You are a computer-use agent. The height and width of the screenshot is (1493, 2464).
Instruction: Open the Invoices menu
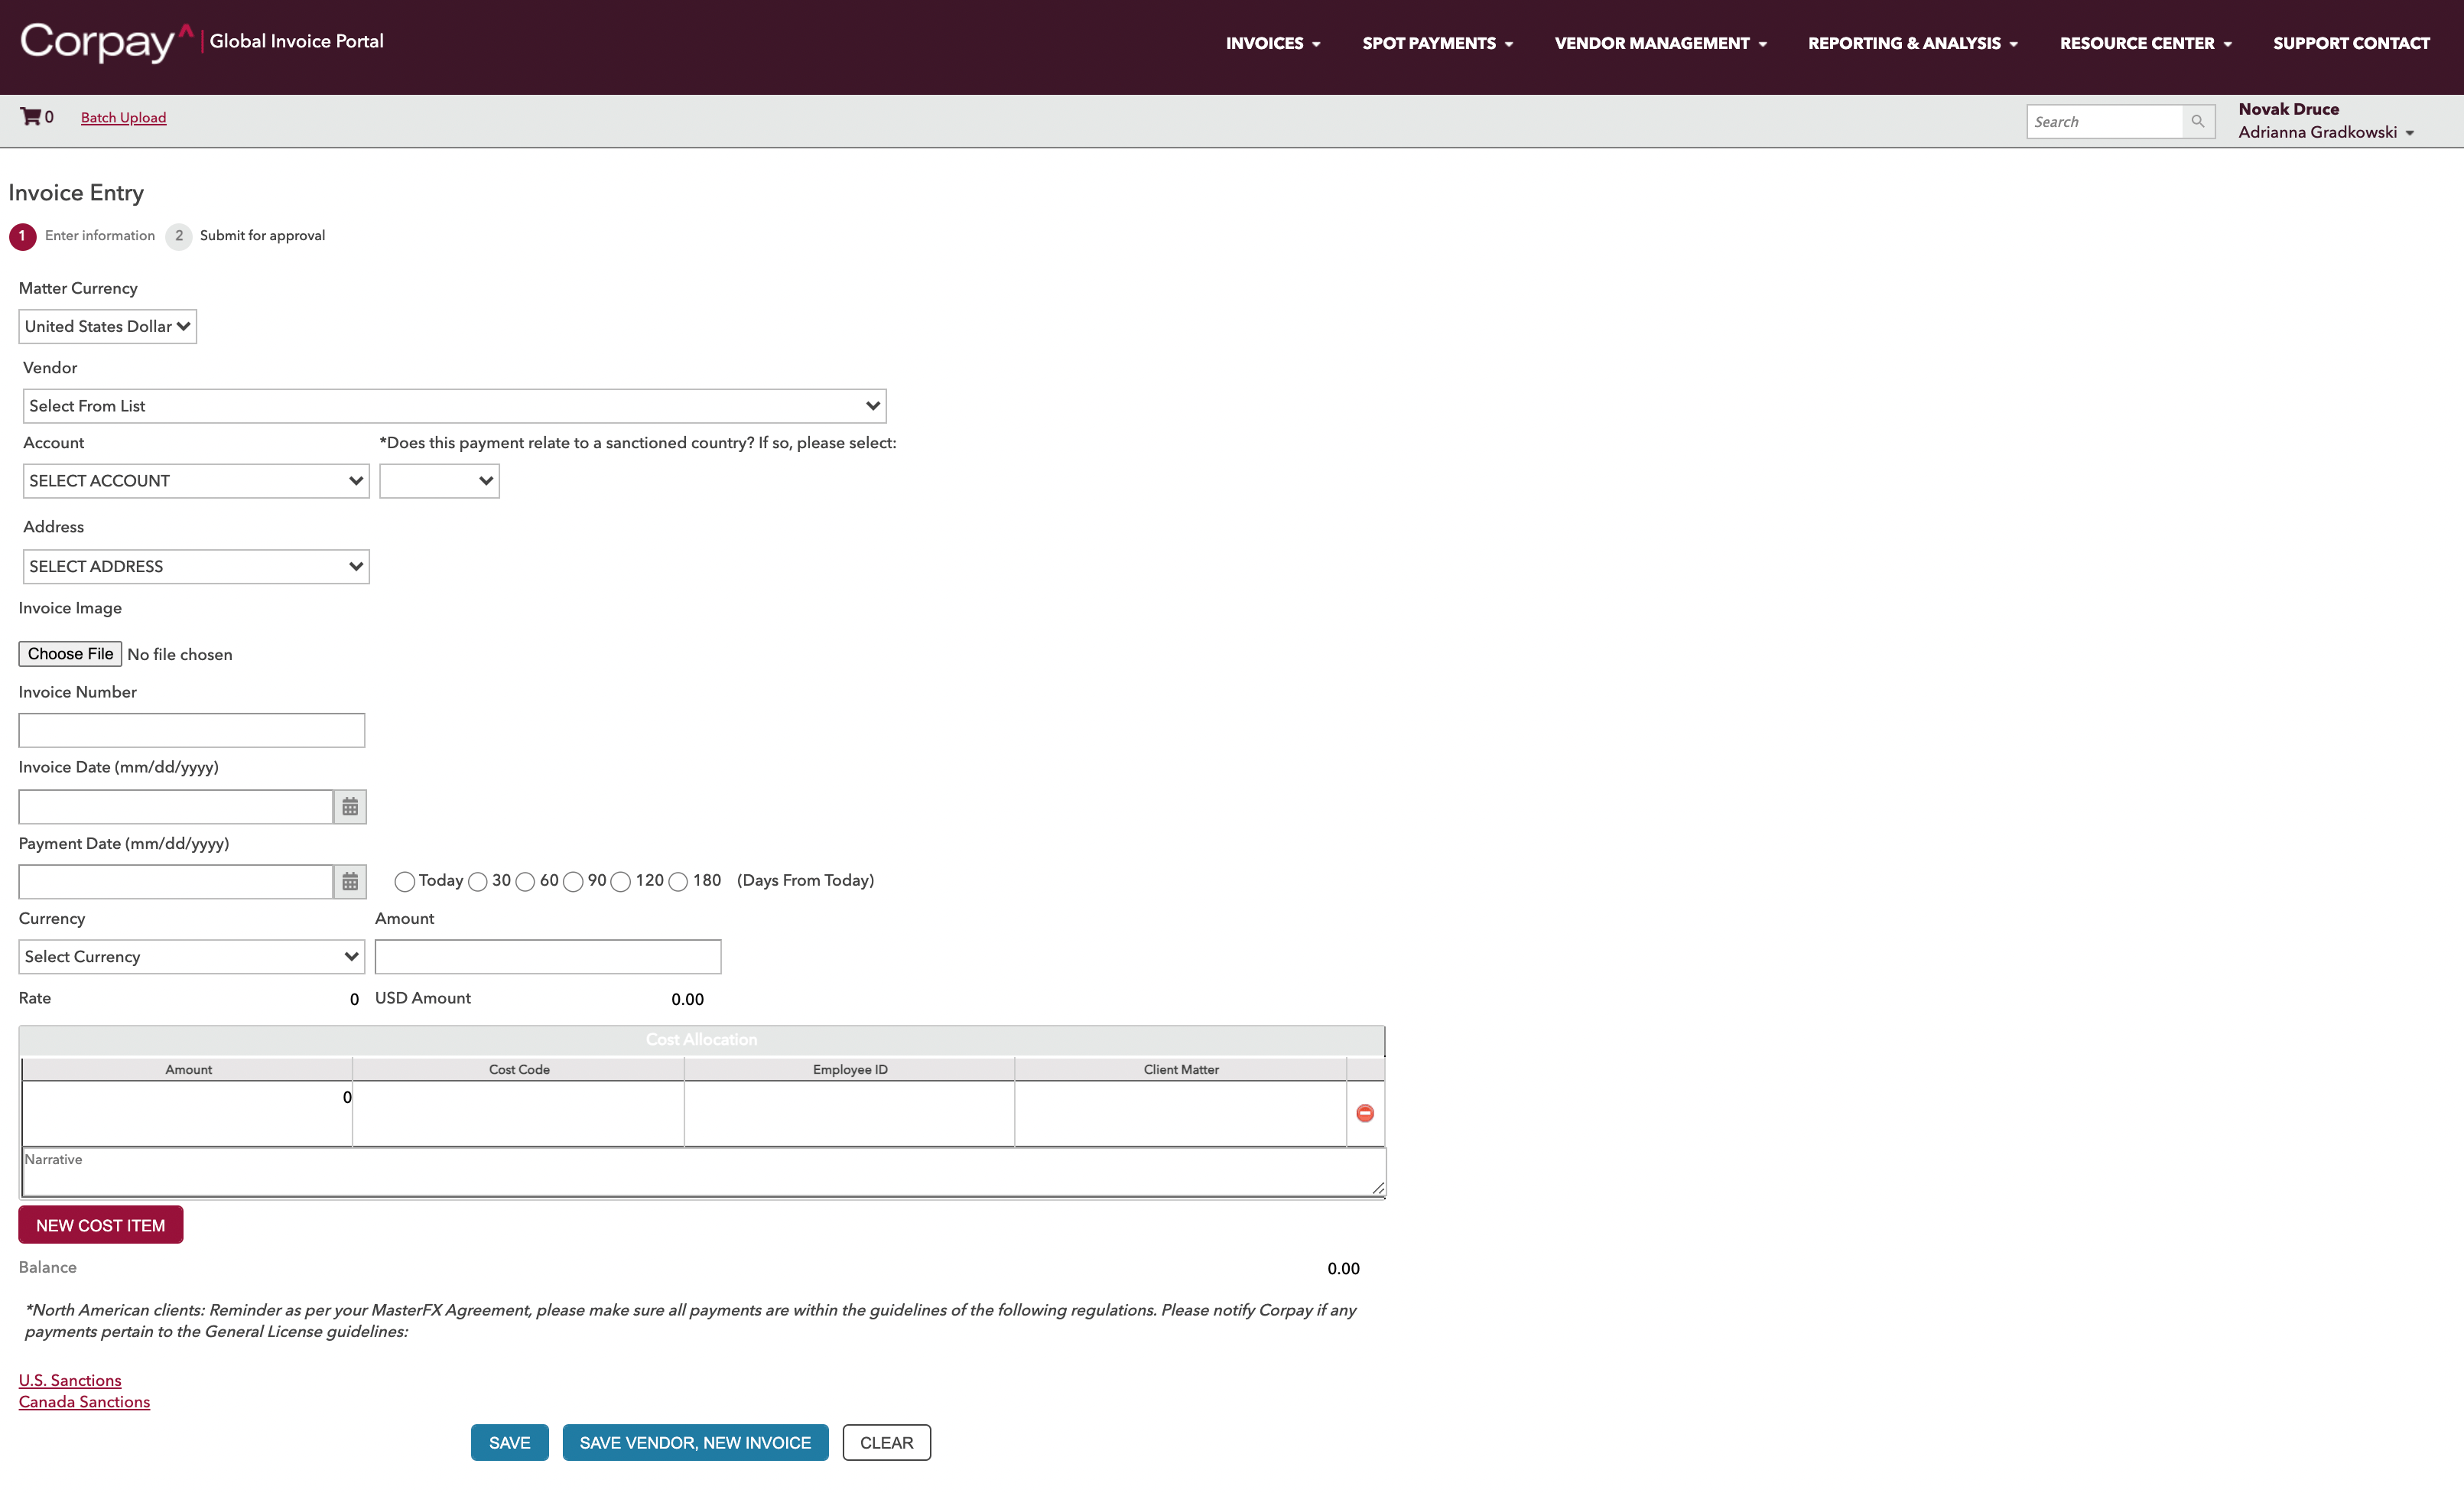(x=1272, y=43)
